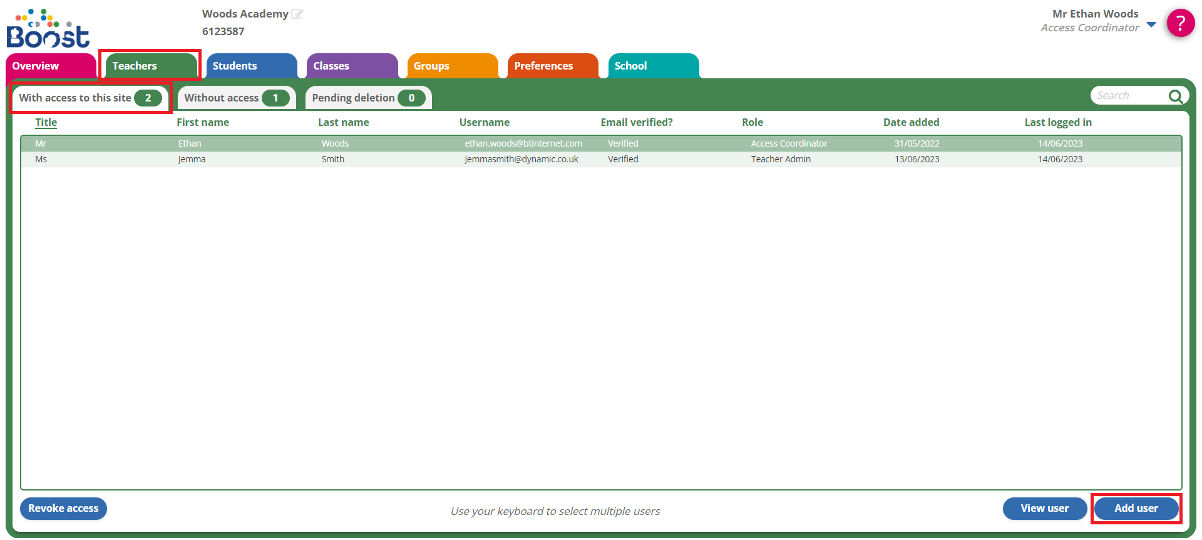Click the View user button
Viewport: 1202px width, 540px height.
(1044, 508)
